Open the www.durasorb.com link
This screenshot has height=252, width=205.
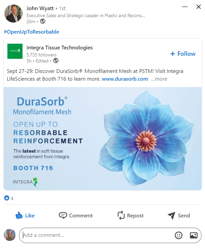click(x=125, y=79)
